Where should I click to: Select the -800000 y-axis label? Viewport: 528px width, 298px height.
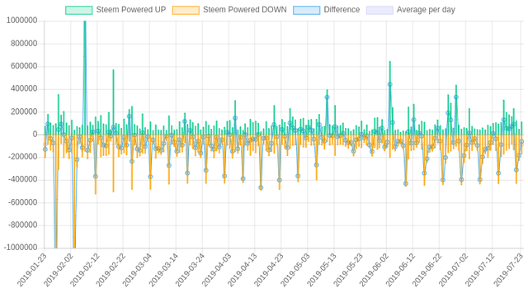click(22, 225)
